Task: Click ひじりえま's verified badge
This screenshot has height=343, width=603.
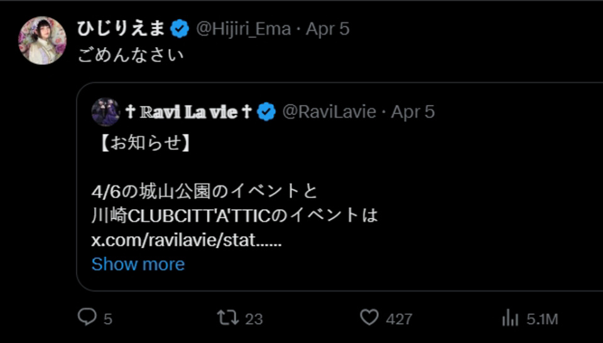Action: (x=180, y=29)
